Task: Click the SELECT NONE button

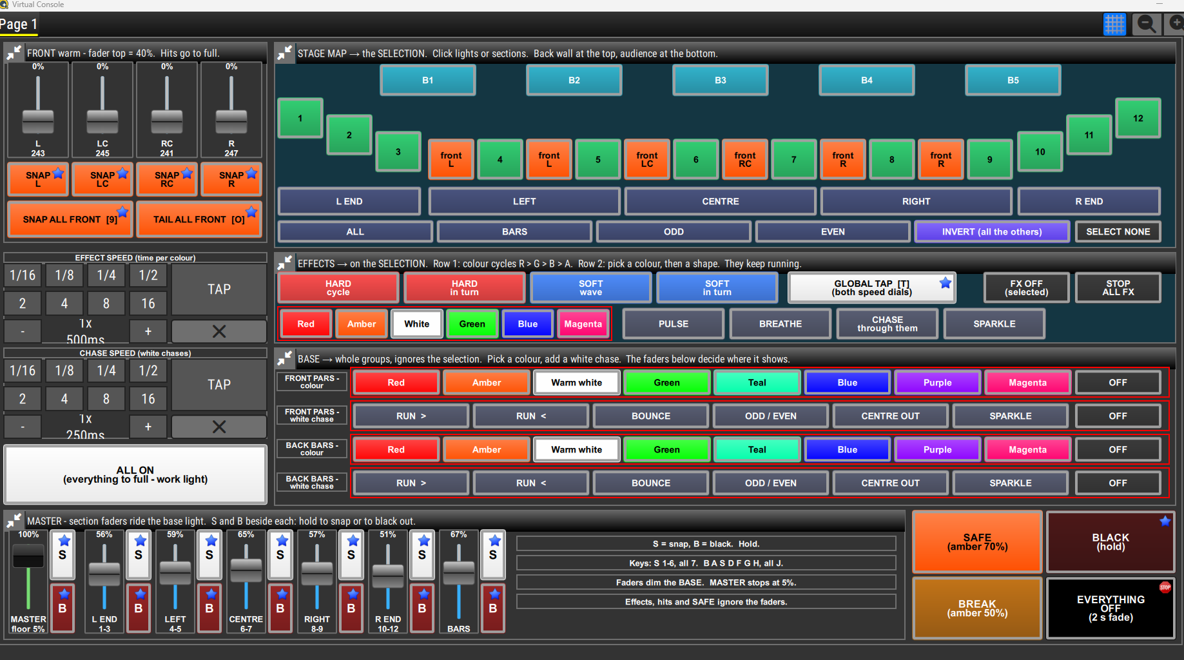Action: tap(1118, 231)
